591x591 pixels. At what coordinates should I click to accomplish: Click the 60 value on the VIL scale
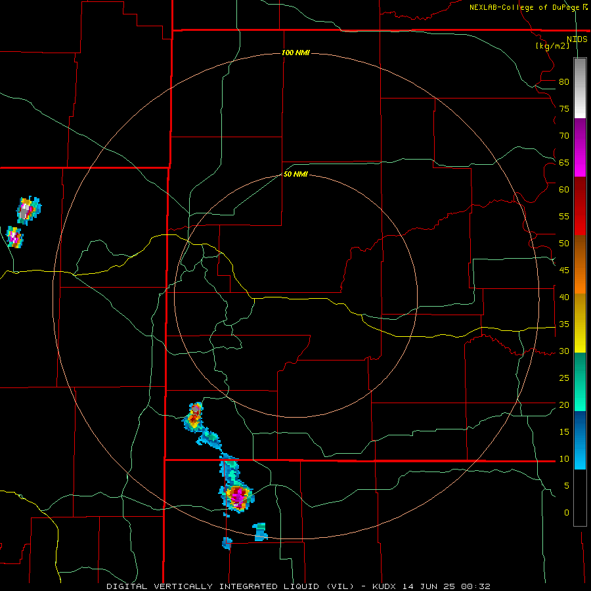click(564, 190)
